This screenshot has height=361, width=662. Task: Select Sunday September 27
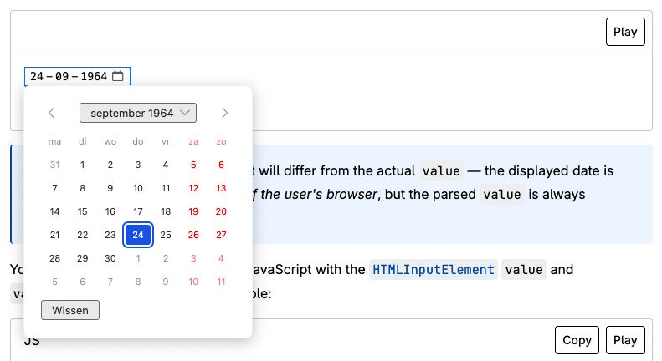tap(221, 235)
